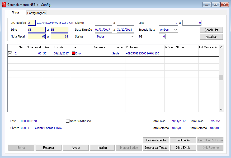231x158 pixels.
Task: Focus the Un. Negócio input field
Action: click(x=32, y=23)
